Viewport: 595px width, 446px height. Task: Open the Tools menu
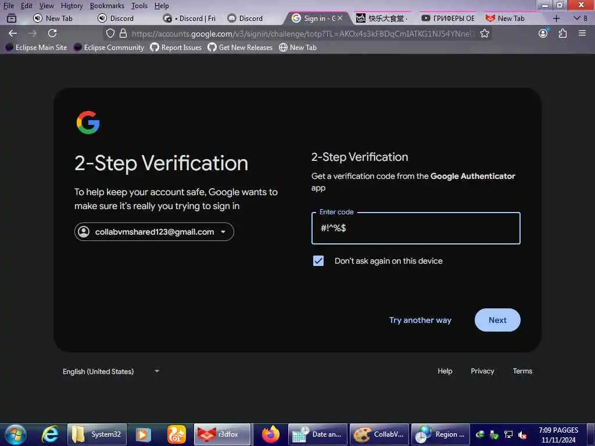(139, 6)
